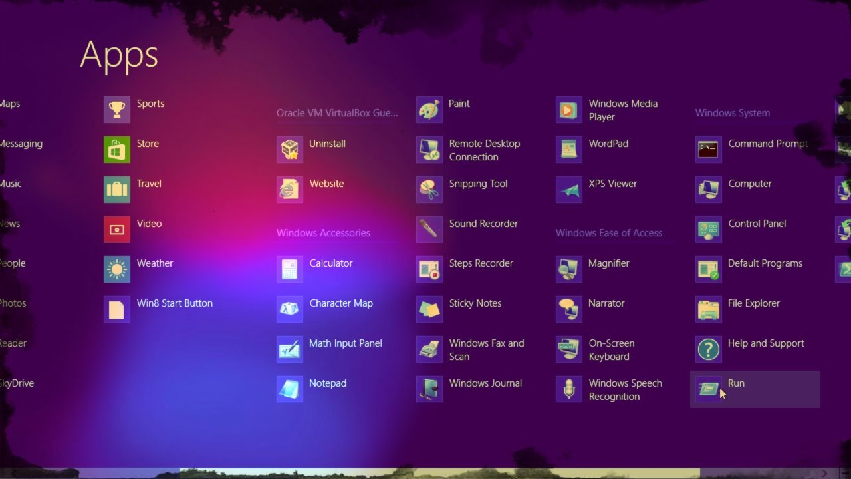
Task: Launch the XPS Viewer icon
Action: (569, 190)
